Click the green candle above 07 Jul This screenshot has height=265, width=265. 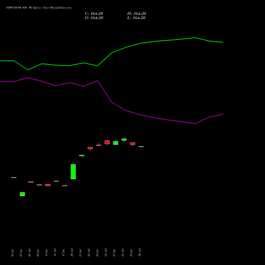click(22, 194)
